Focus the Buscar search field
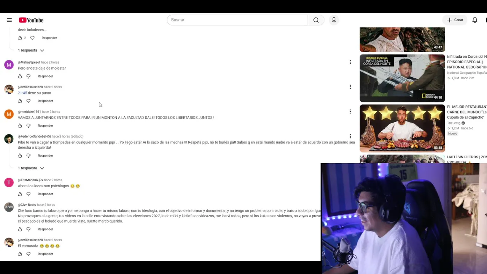Screen dimensions: 487x274 pos(237,20)
